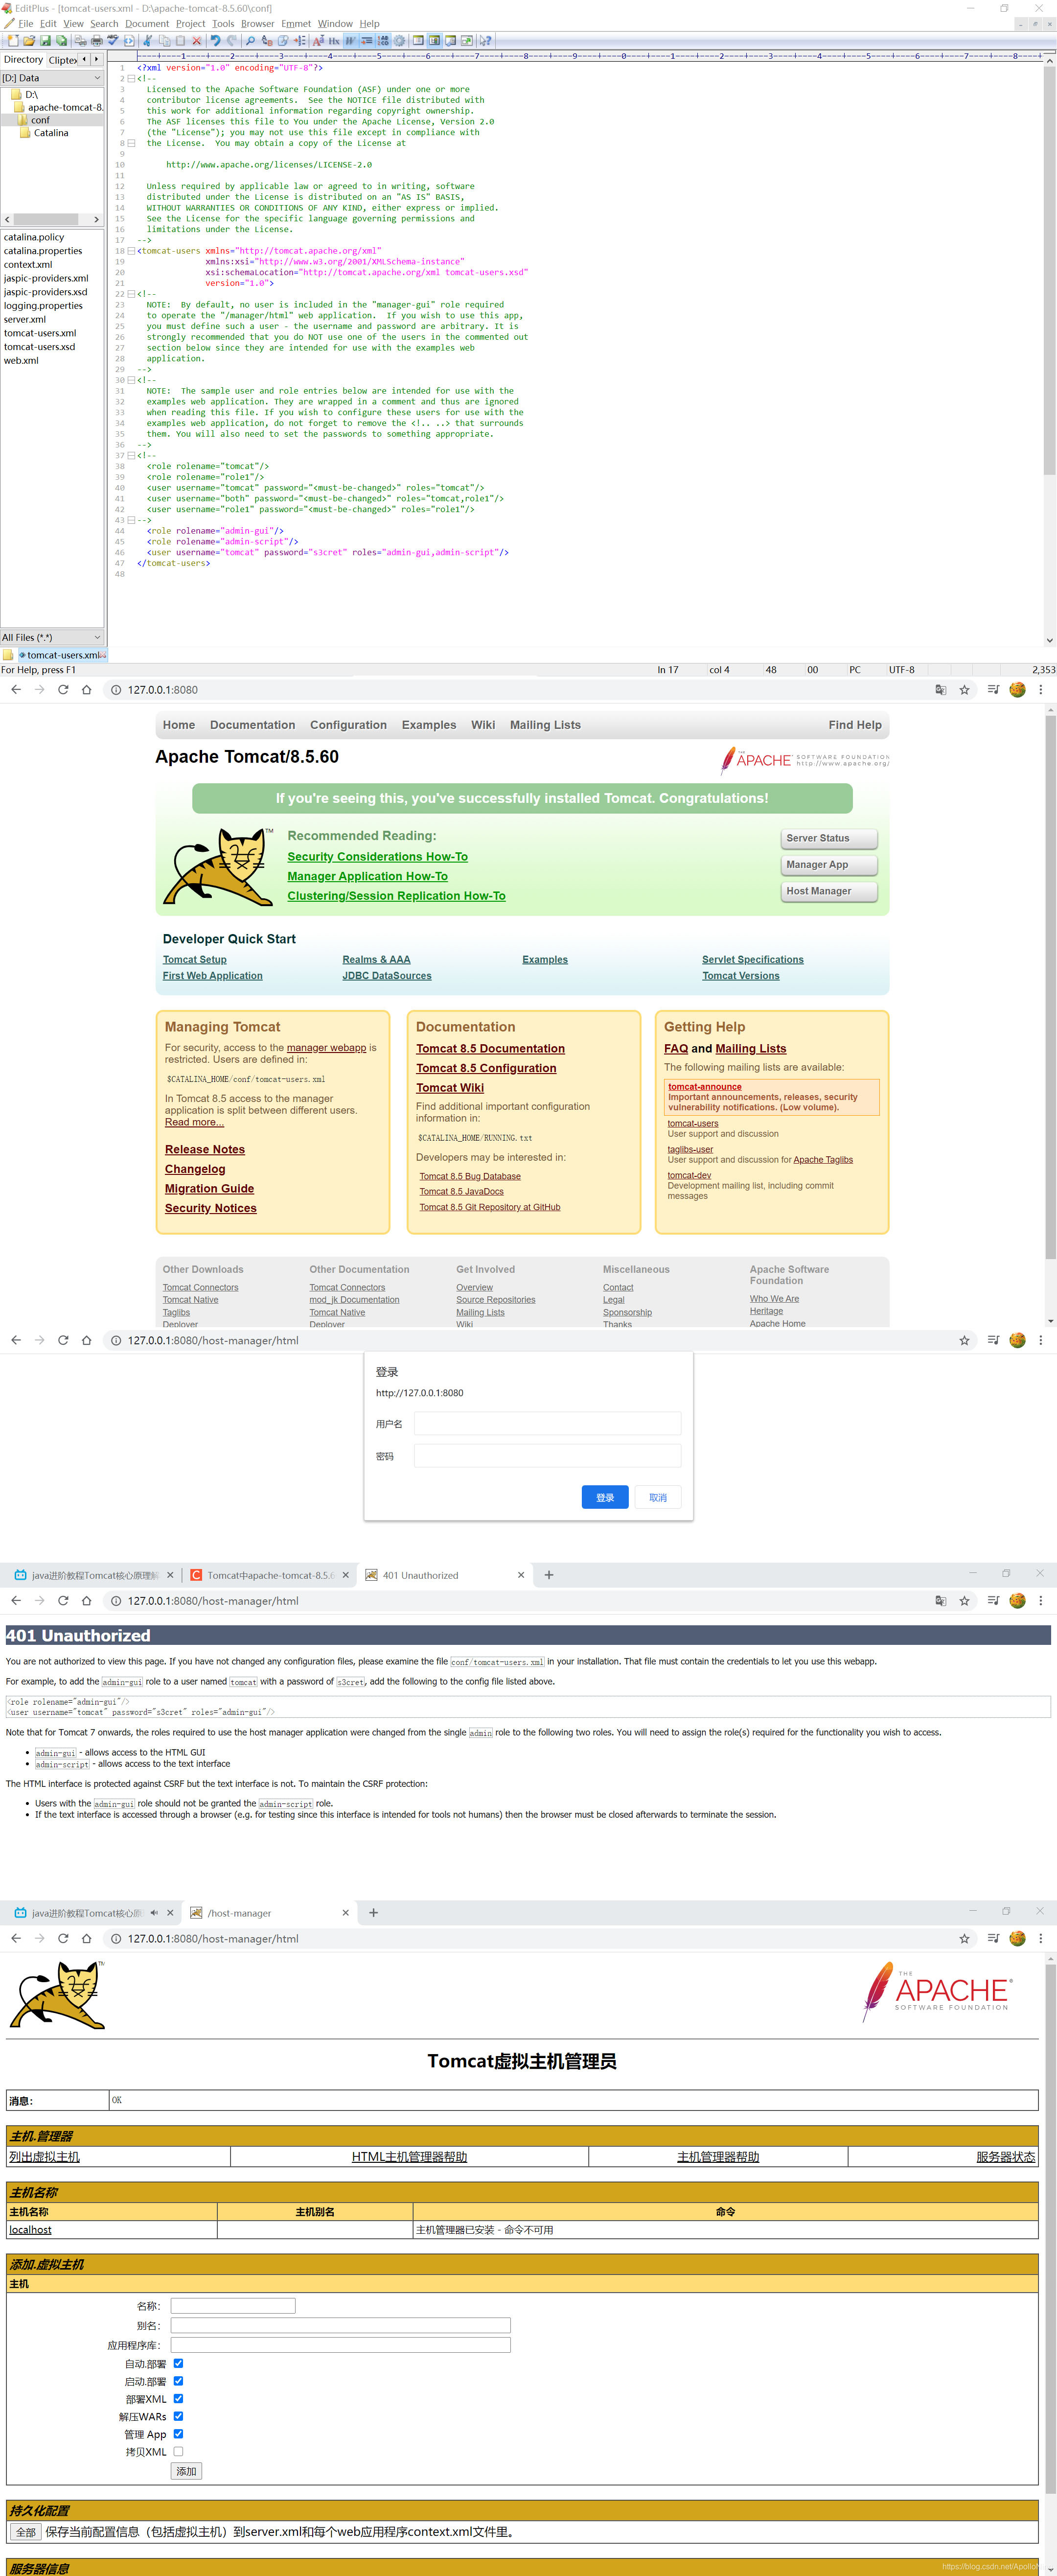Open the Security Considerations How-To link
Viewport: 1057px width, 2576px height.
coord(377,857)
